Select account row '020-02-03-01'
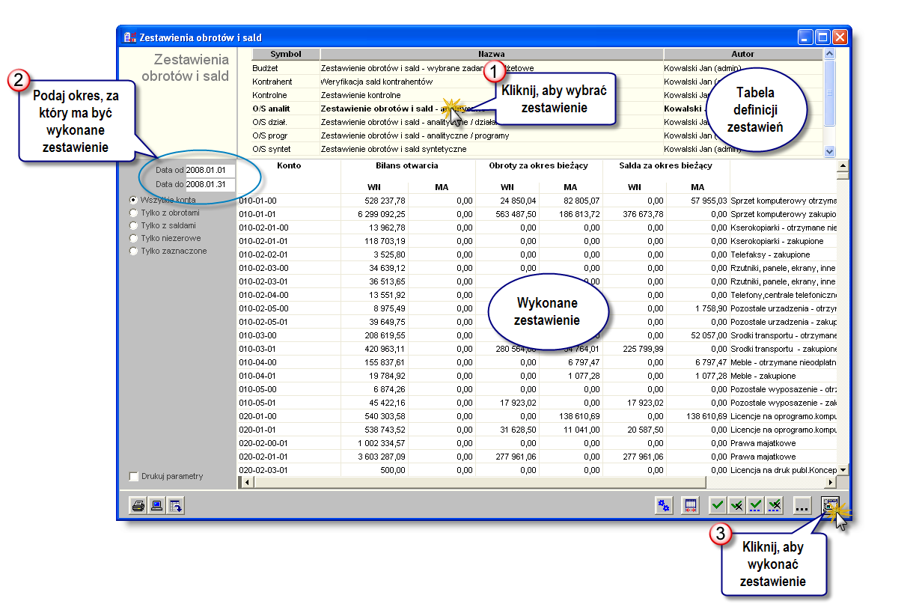The image size is (919, 613). (x=537, y=470)
